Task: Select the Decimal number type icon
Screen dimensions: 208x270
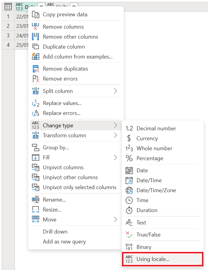Action: [x=129, y=128]
